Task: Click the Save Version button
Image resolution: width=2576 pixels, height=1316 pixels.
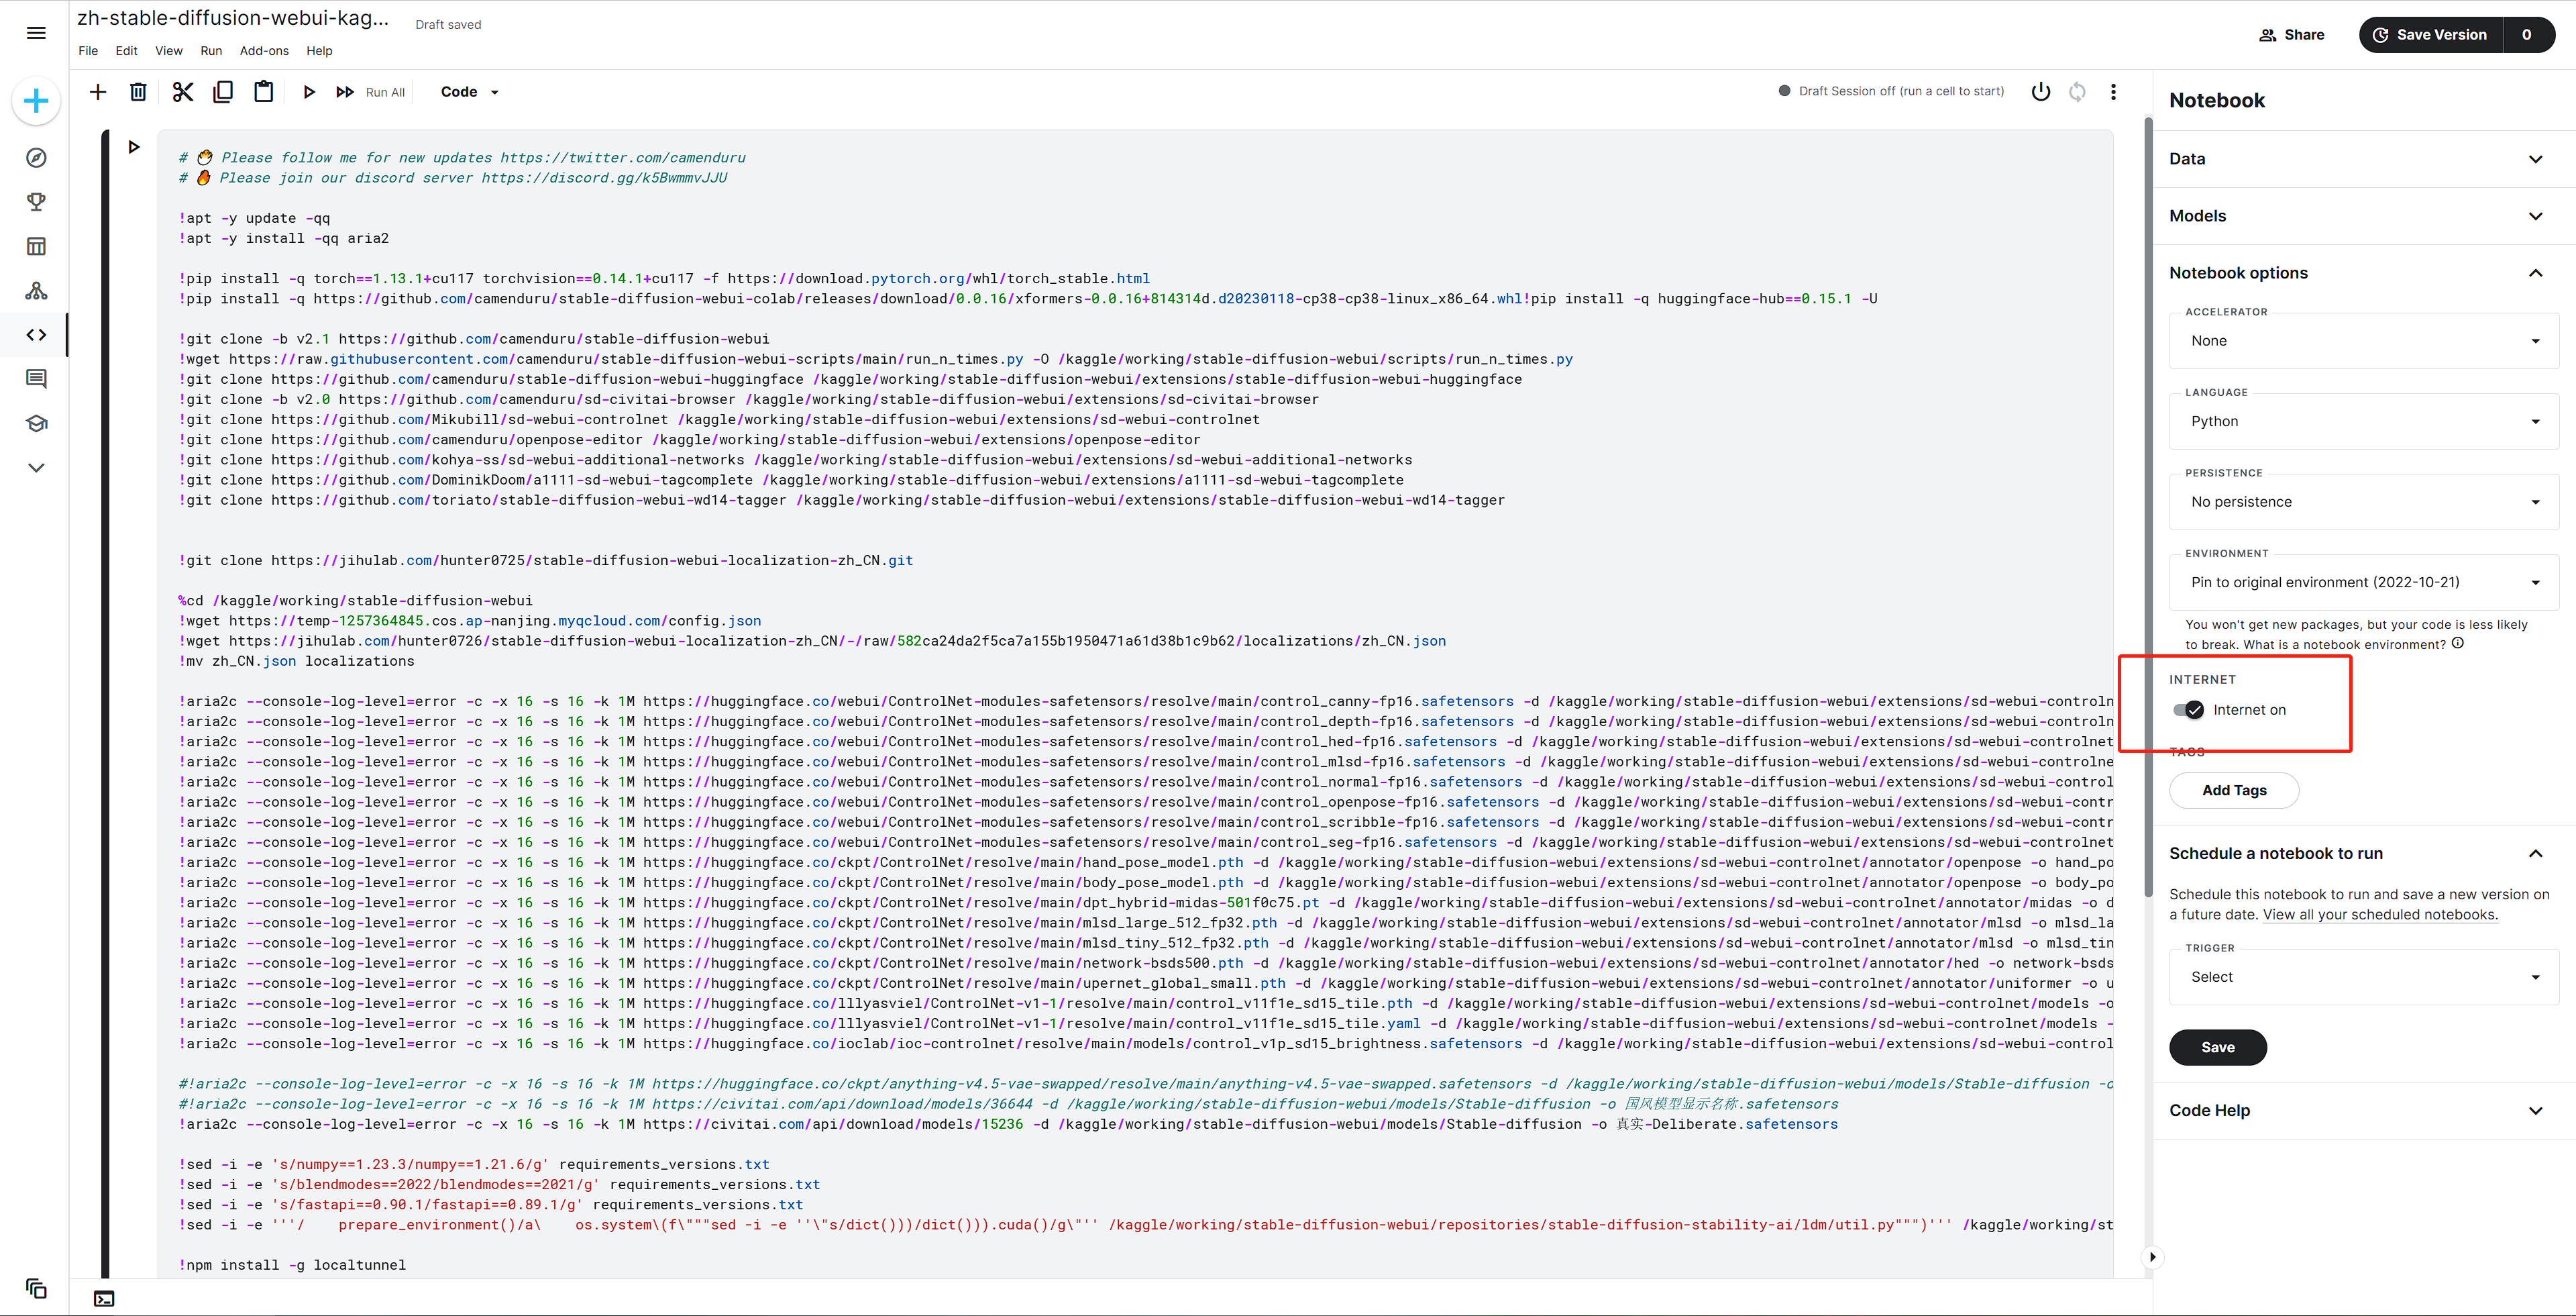Action: [2431, 35]
